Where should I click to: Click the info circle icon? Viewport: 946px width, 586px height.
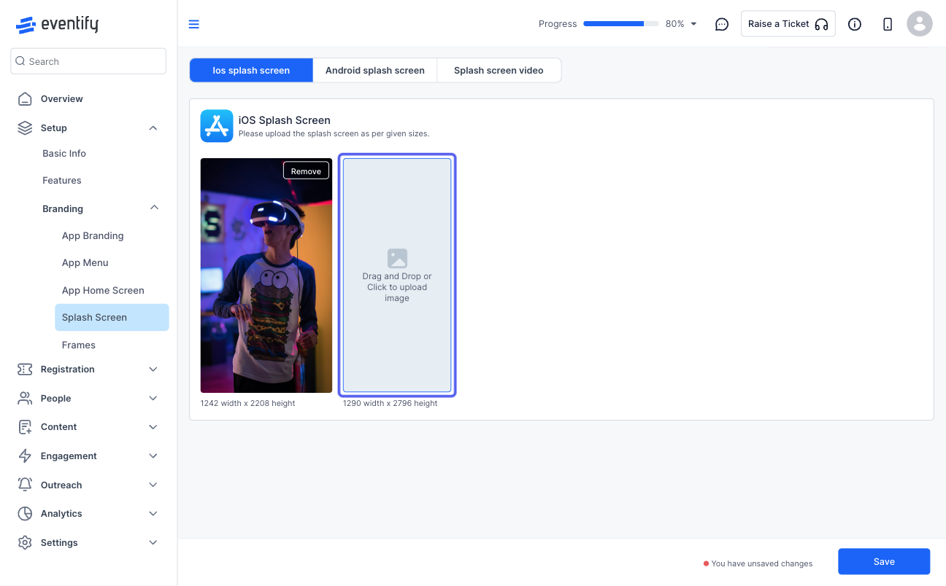(855, 24)
